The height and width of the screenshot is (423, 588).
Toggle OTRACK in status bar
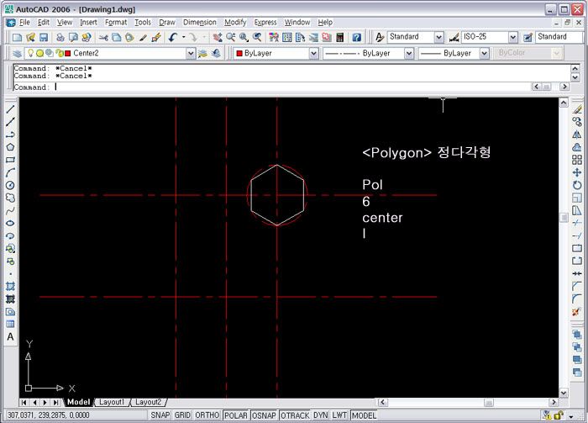(295, 415)
